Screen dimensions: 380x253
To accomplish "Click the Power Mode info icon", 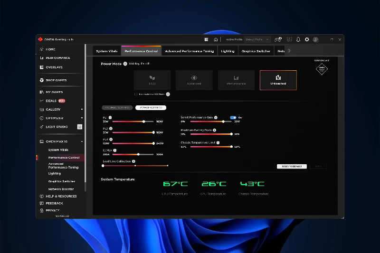I will click(x=125, y=64).
